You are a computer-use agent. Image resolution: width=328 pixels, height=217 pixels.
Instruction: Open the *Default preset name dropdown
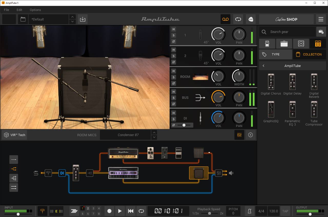click(x=49, y=19)
